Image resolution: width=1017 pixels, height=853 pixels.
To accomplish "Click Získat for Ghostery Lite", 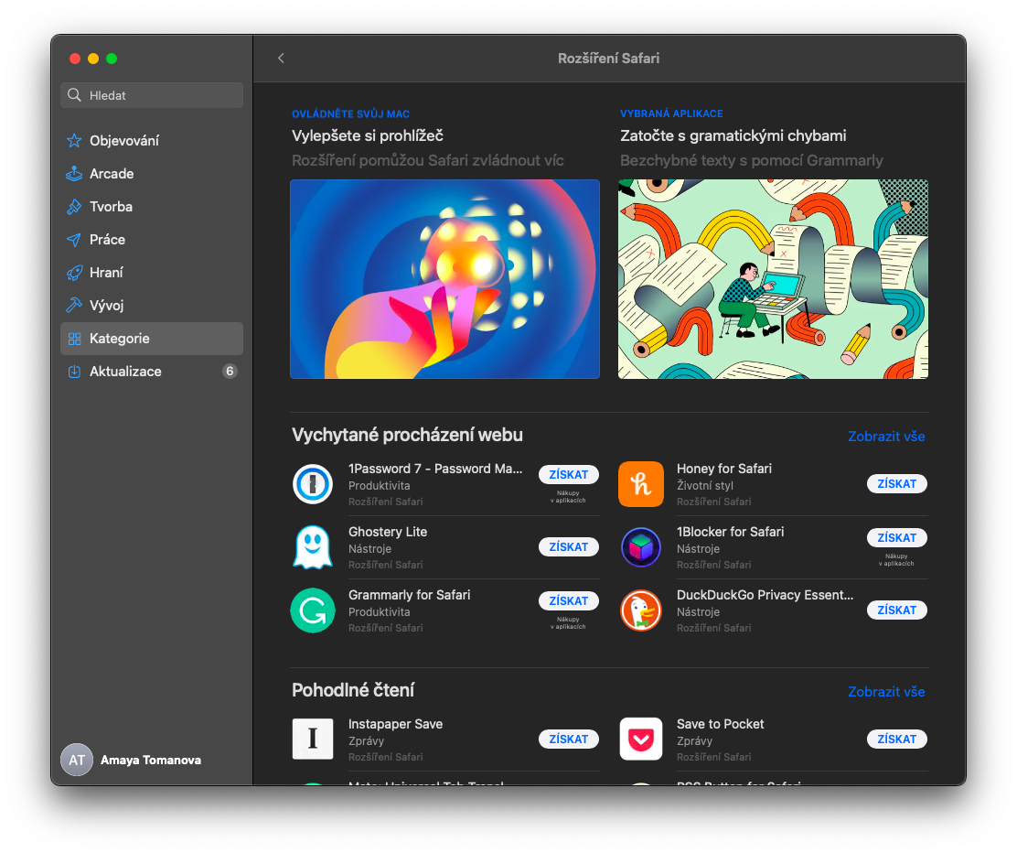I will pos(568,546).
